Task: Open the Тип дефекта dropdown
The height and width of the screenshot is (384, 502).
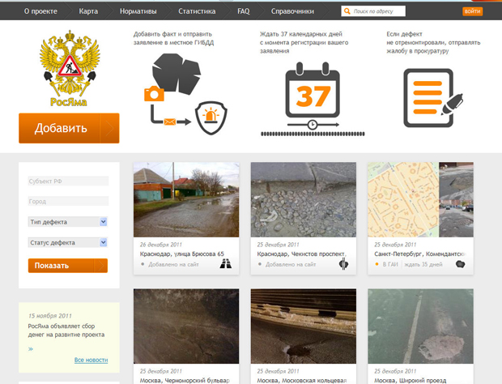Action: coord(68,222)
